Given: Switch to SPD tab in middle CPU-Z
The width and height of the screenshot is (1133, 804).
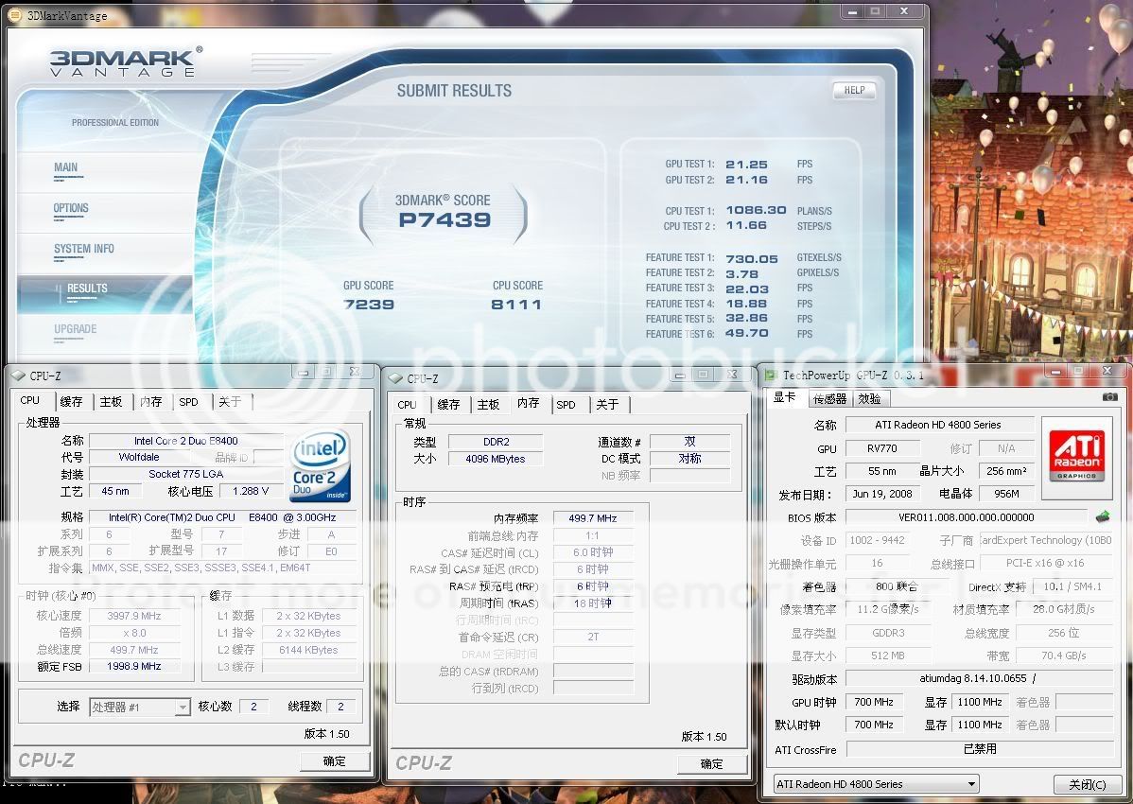Looking at the screenshot, I should [566, 405].
